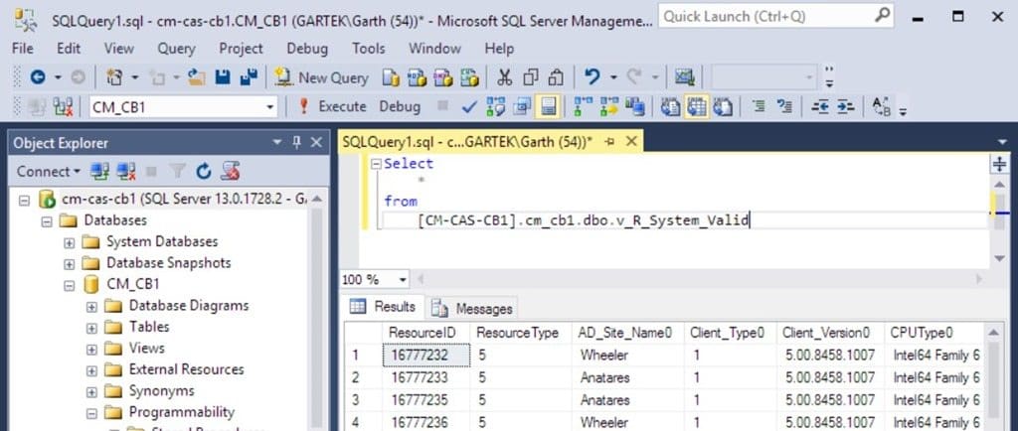Toggle Results to Text mode
The height and width of the screenshot is (431, 1018).
pyautogui.click(x=671, y=107)
